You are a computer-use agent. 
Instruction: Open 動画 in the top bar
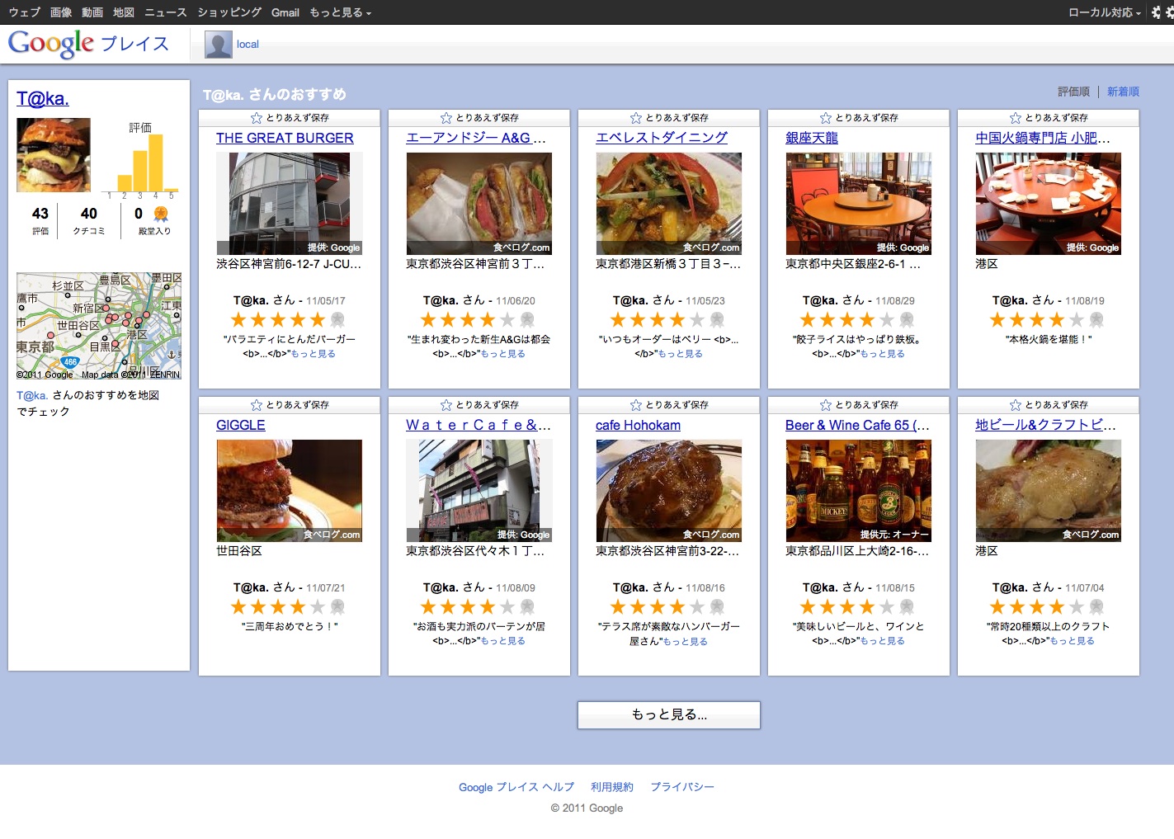pyautogui.click(x=92, y=12)
